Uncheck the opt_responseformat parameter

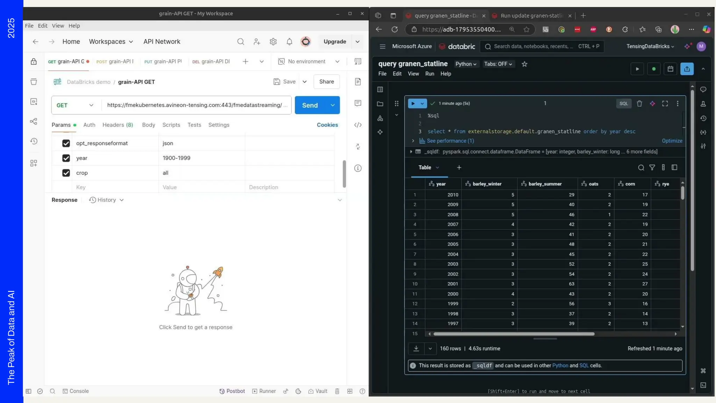[66, 143]
